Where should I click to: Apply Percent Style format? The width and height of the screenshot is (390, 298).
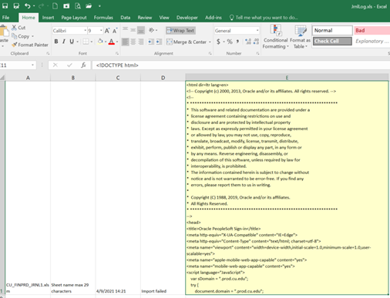[x=230, y=42]
